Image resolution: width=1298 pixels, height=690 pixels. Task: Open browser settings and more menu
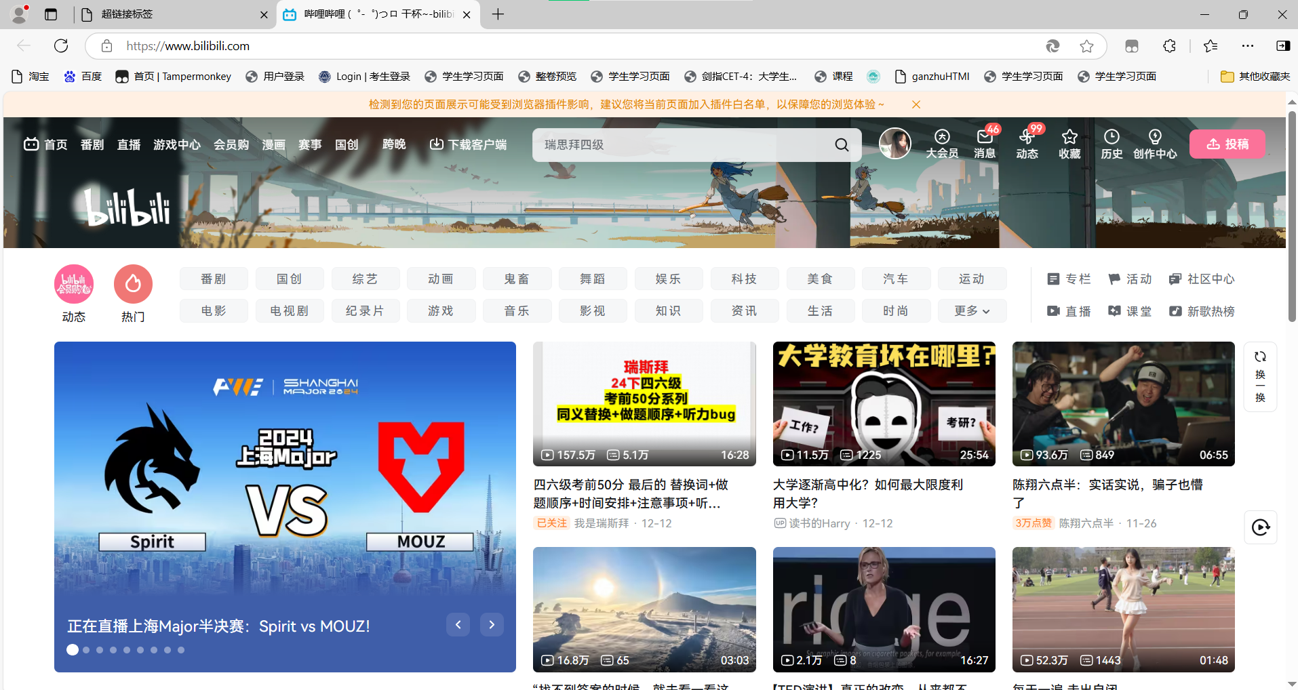pos(1248,45)
